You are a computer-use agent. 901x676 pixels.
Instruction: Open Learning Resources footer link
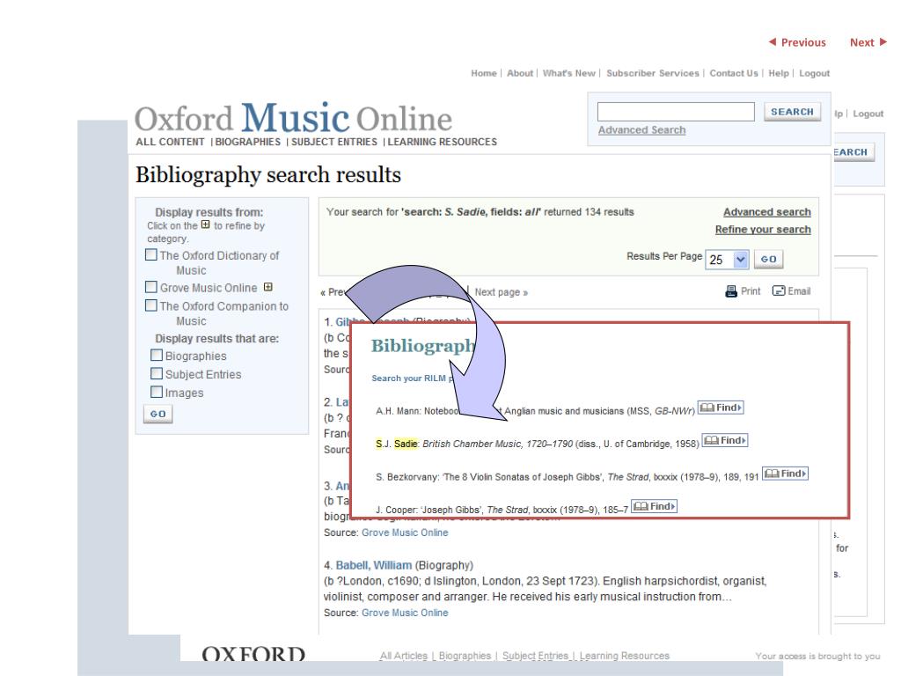pos(624,656)
